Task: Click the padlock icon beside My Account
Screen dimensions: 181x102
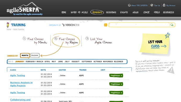Action: click(x=164, y=5)
